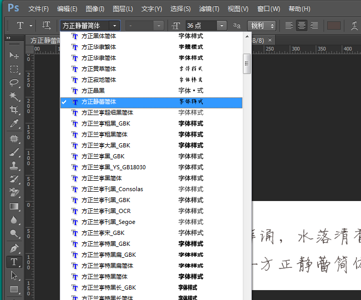361x300 pixels.
Task: Click the text color swatch
Action: click(x=333, y=26)
